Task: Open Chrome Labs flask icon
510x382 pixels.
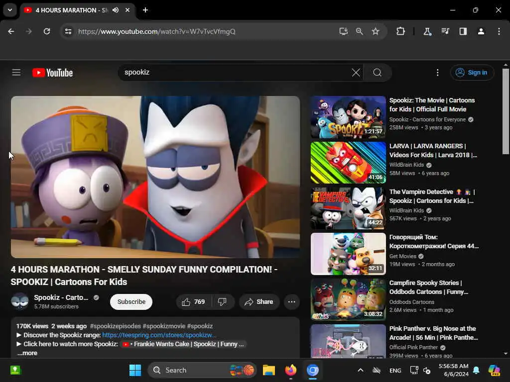Action: (x=427, y=31)
